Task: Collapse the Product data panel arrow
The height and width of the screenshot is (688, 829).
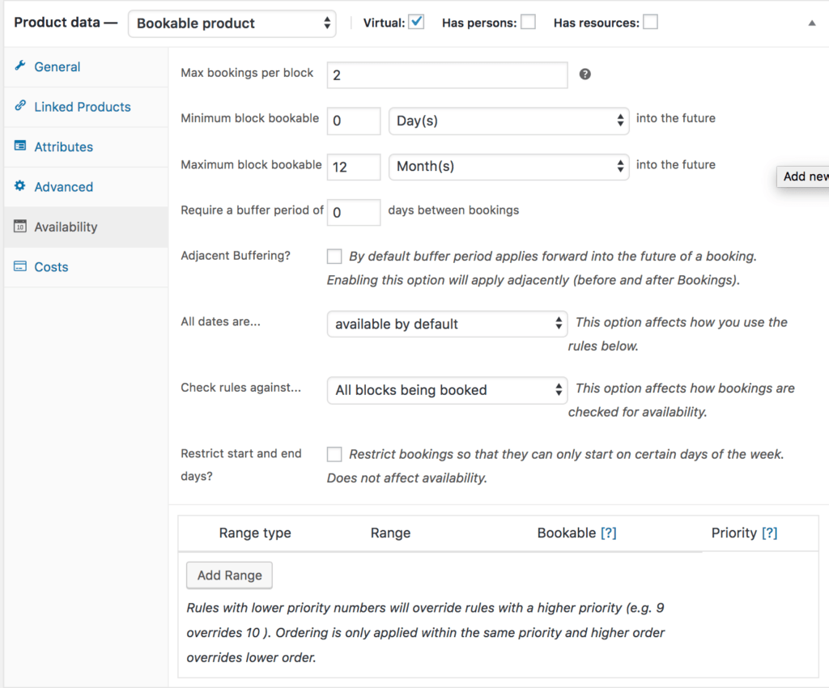Action: (812, 23)
